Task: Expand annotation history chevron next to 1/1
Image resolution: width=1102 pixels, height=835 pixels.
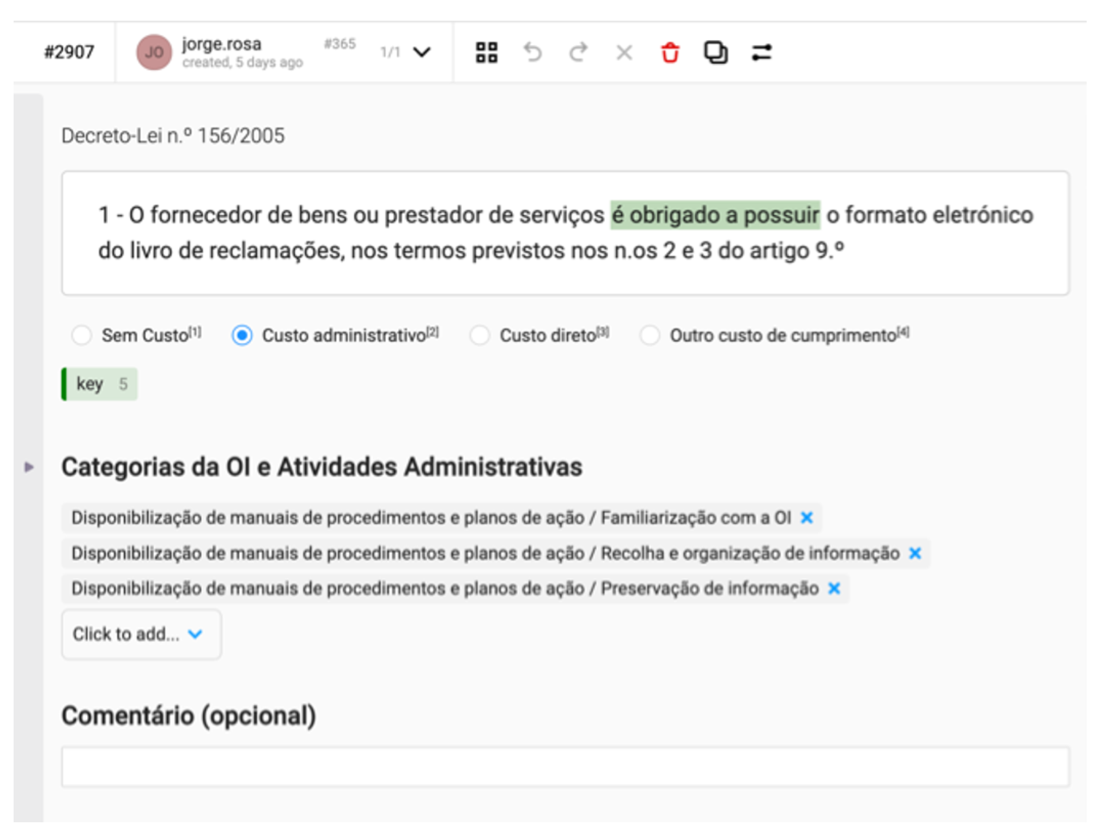Action: 422,52
